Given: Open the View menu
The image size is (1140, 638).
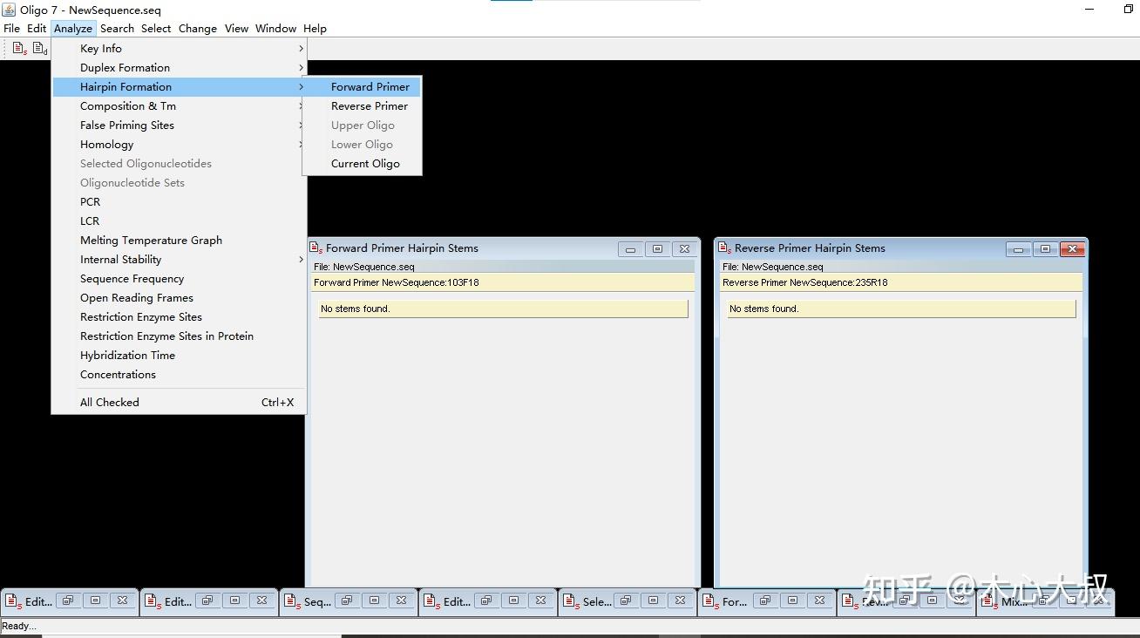Looking at the screenshot, I should click(x=236, y=29).
